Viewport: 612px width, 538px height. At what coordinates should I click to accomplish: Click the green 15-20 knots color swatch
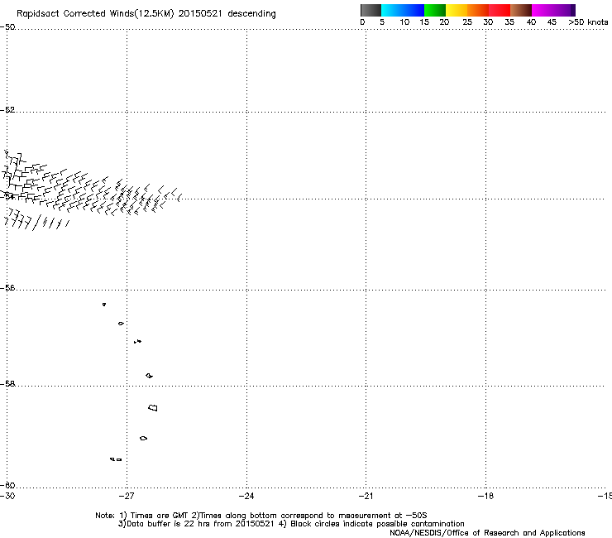tap(435, 10)
